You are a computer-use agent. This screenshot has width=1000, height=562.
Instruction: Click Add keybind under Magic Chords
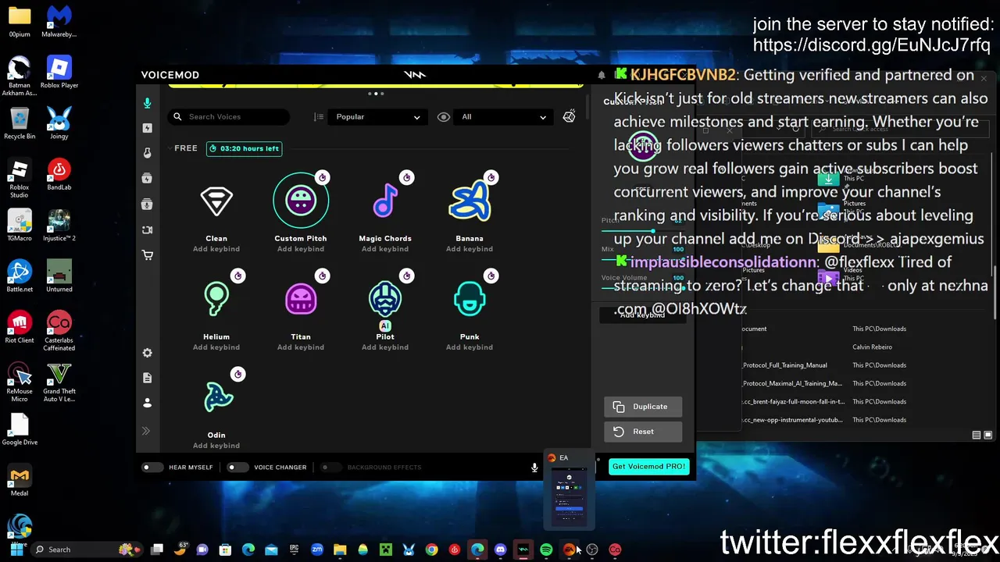click(385, 249)
